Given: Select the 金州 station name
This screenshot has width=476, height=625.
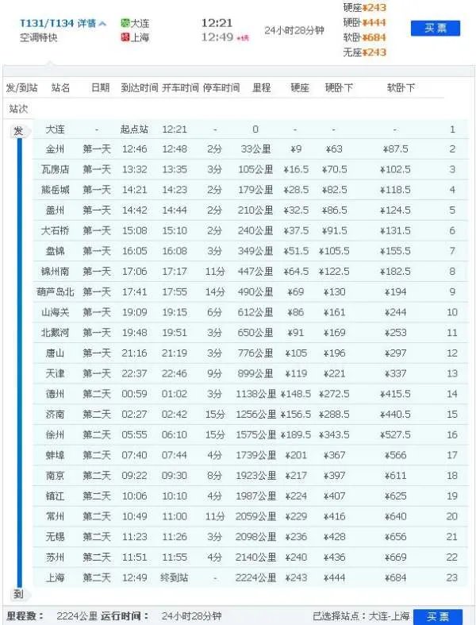Looking at the screenshot, I should 55,149.
